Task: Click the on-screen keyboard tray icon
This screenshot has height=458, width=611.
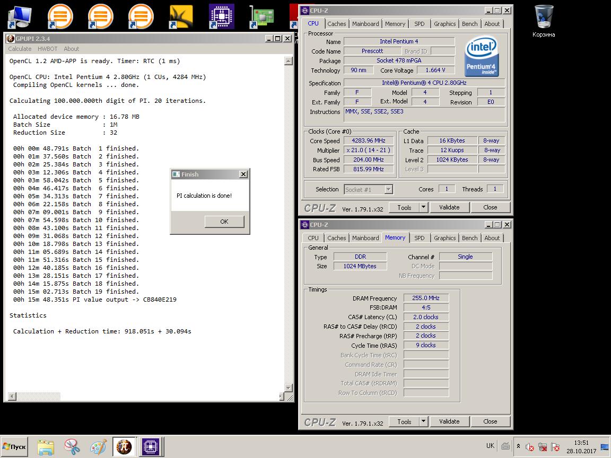Action: 505,446
